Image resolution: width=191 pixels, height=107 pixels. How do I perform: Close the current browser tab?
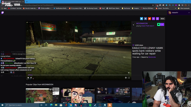pyautogui.click(x=23, y=2)
